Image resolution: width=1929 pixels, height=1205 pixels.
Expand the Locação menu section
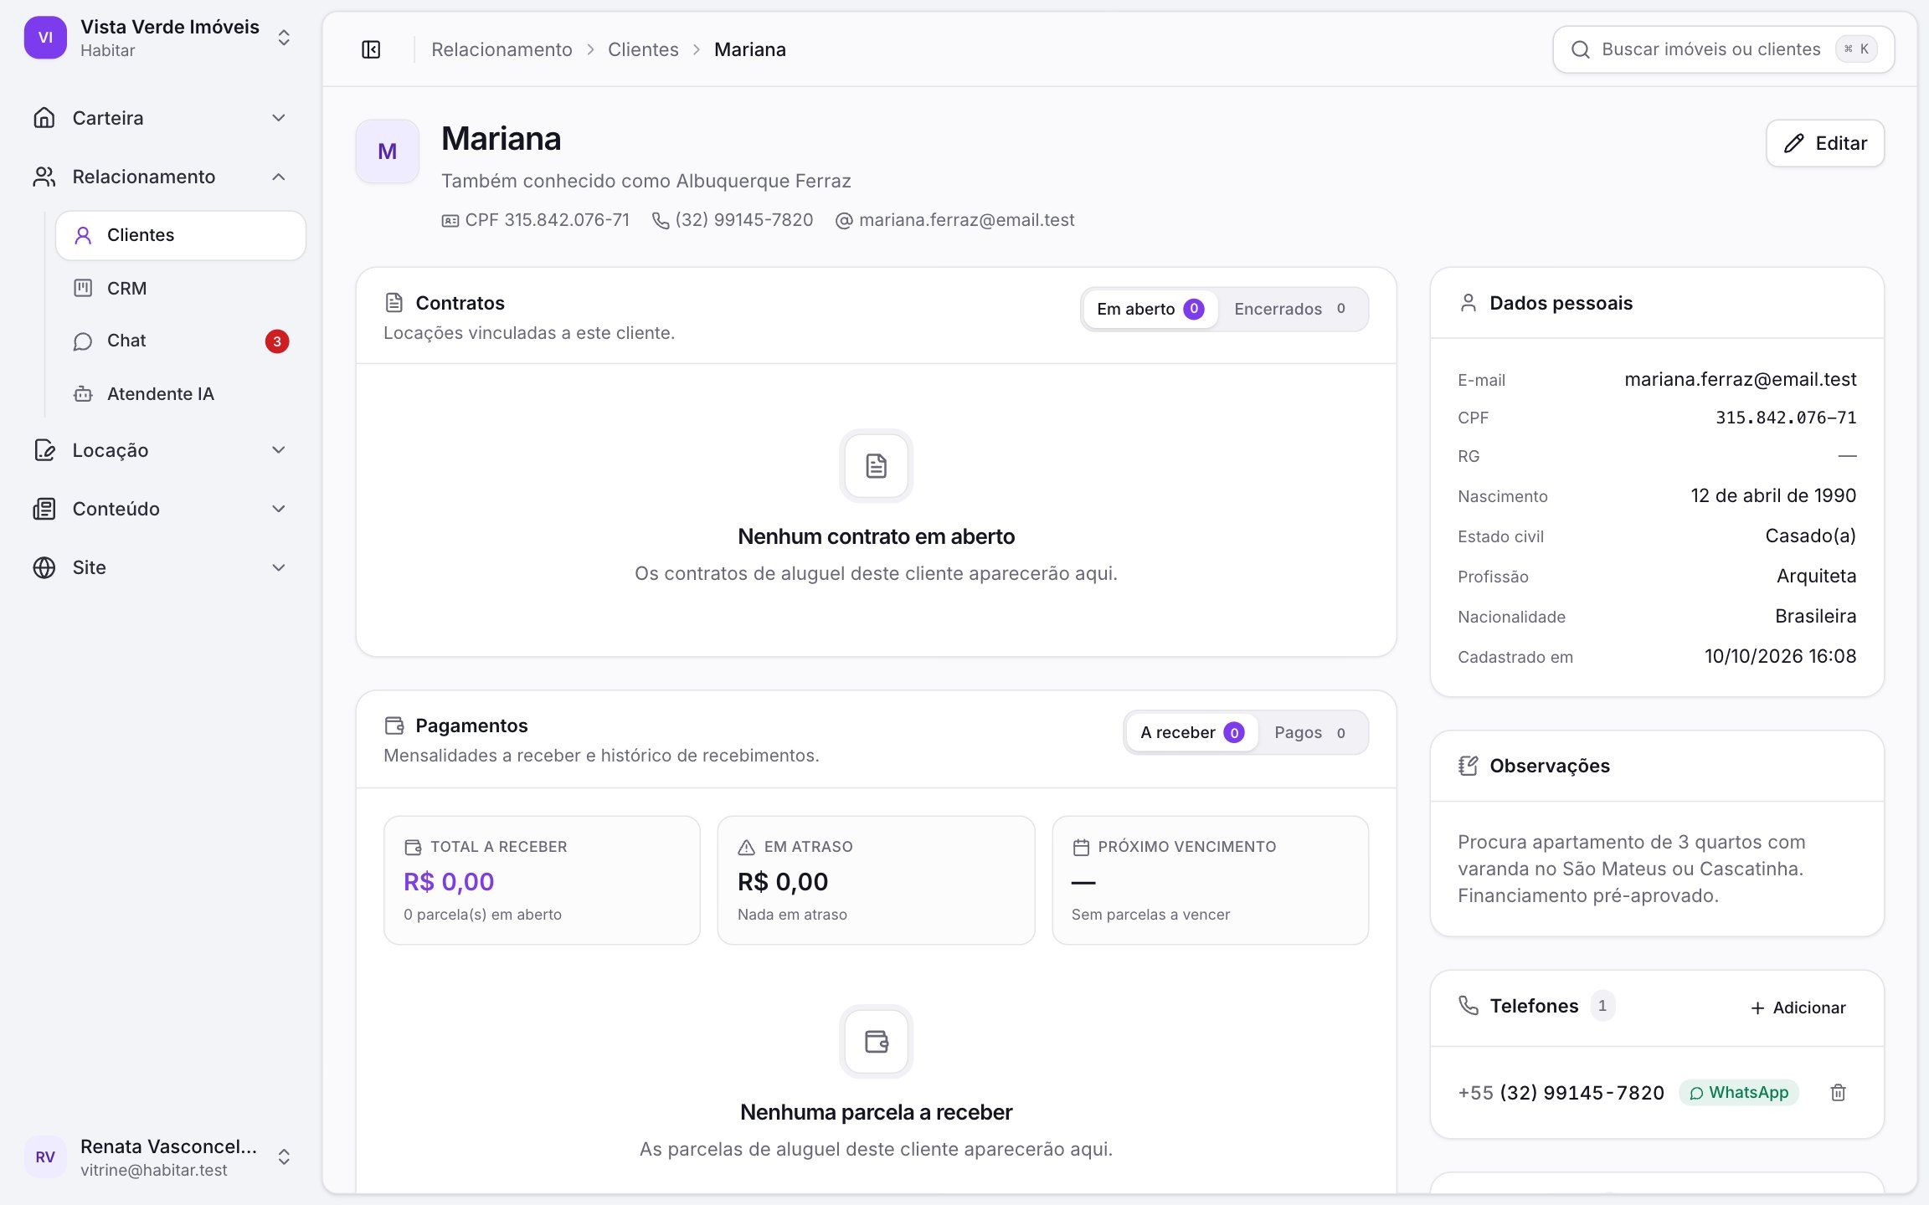(x=159, y=450)
